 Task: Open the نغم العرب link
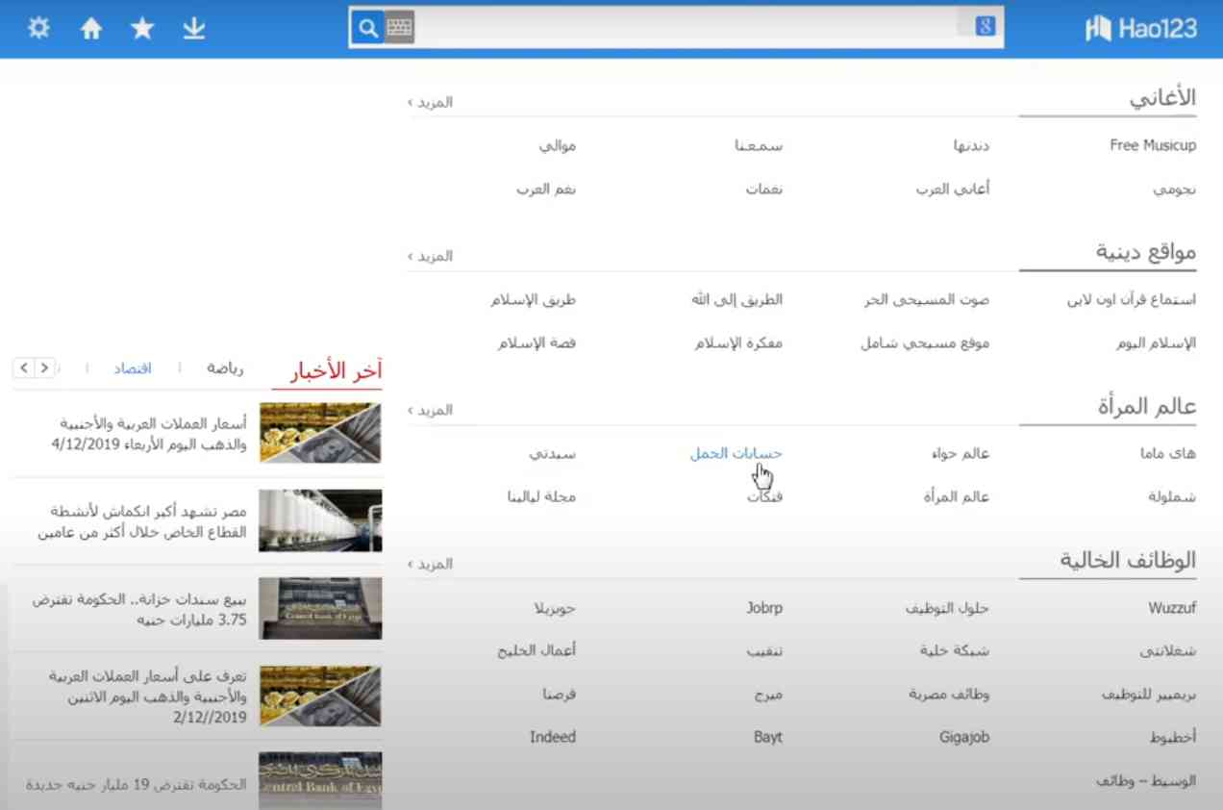point(546,190)
